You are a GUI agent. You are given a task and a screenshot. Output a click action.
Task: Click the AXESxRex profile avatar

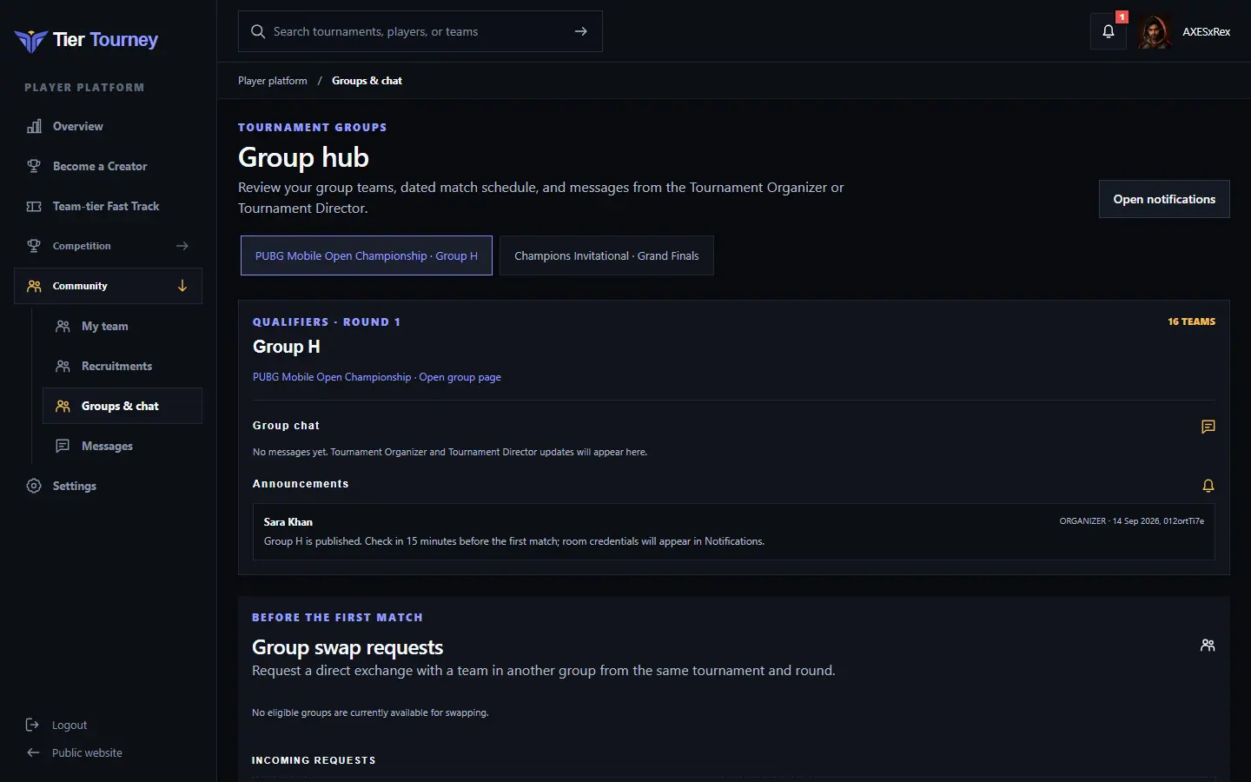pyautogui.click(x=1155, y=32)
